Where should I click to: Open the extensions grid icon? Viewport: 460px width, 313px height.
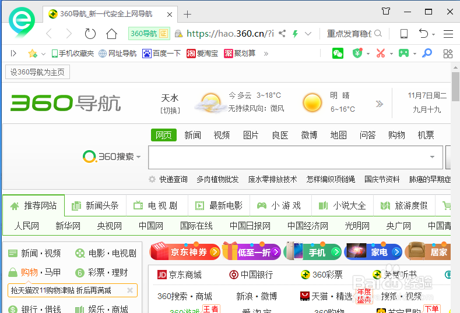[448, 54]
